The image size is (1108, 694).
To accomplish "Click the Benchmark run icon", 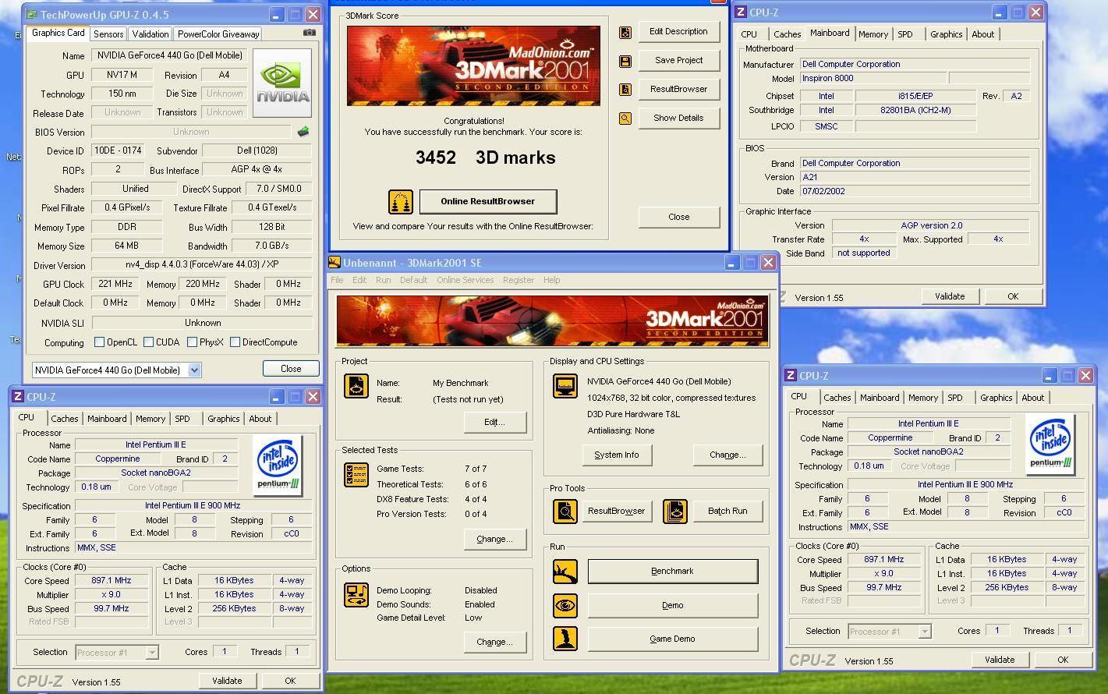I will (x=565, y=572).
